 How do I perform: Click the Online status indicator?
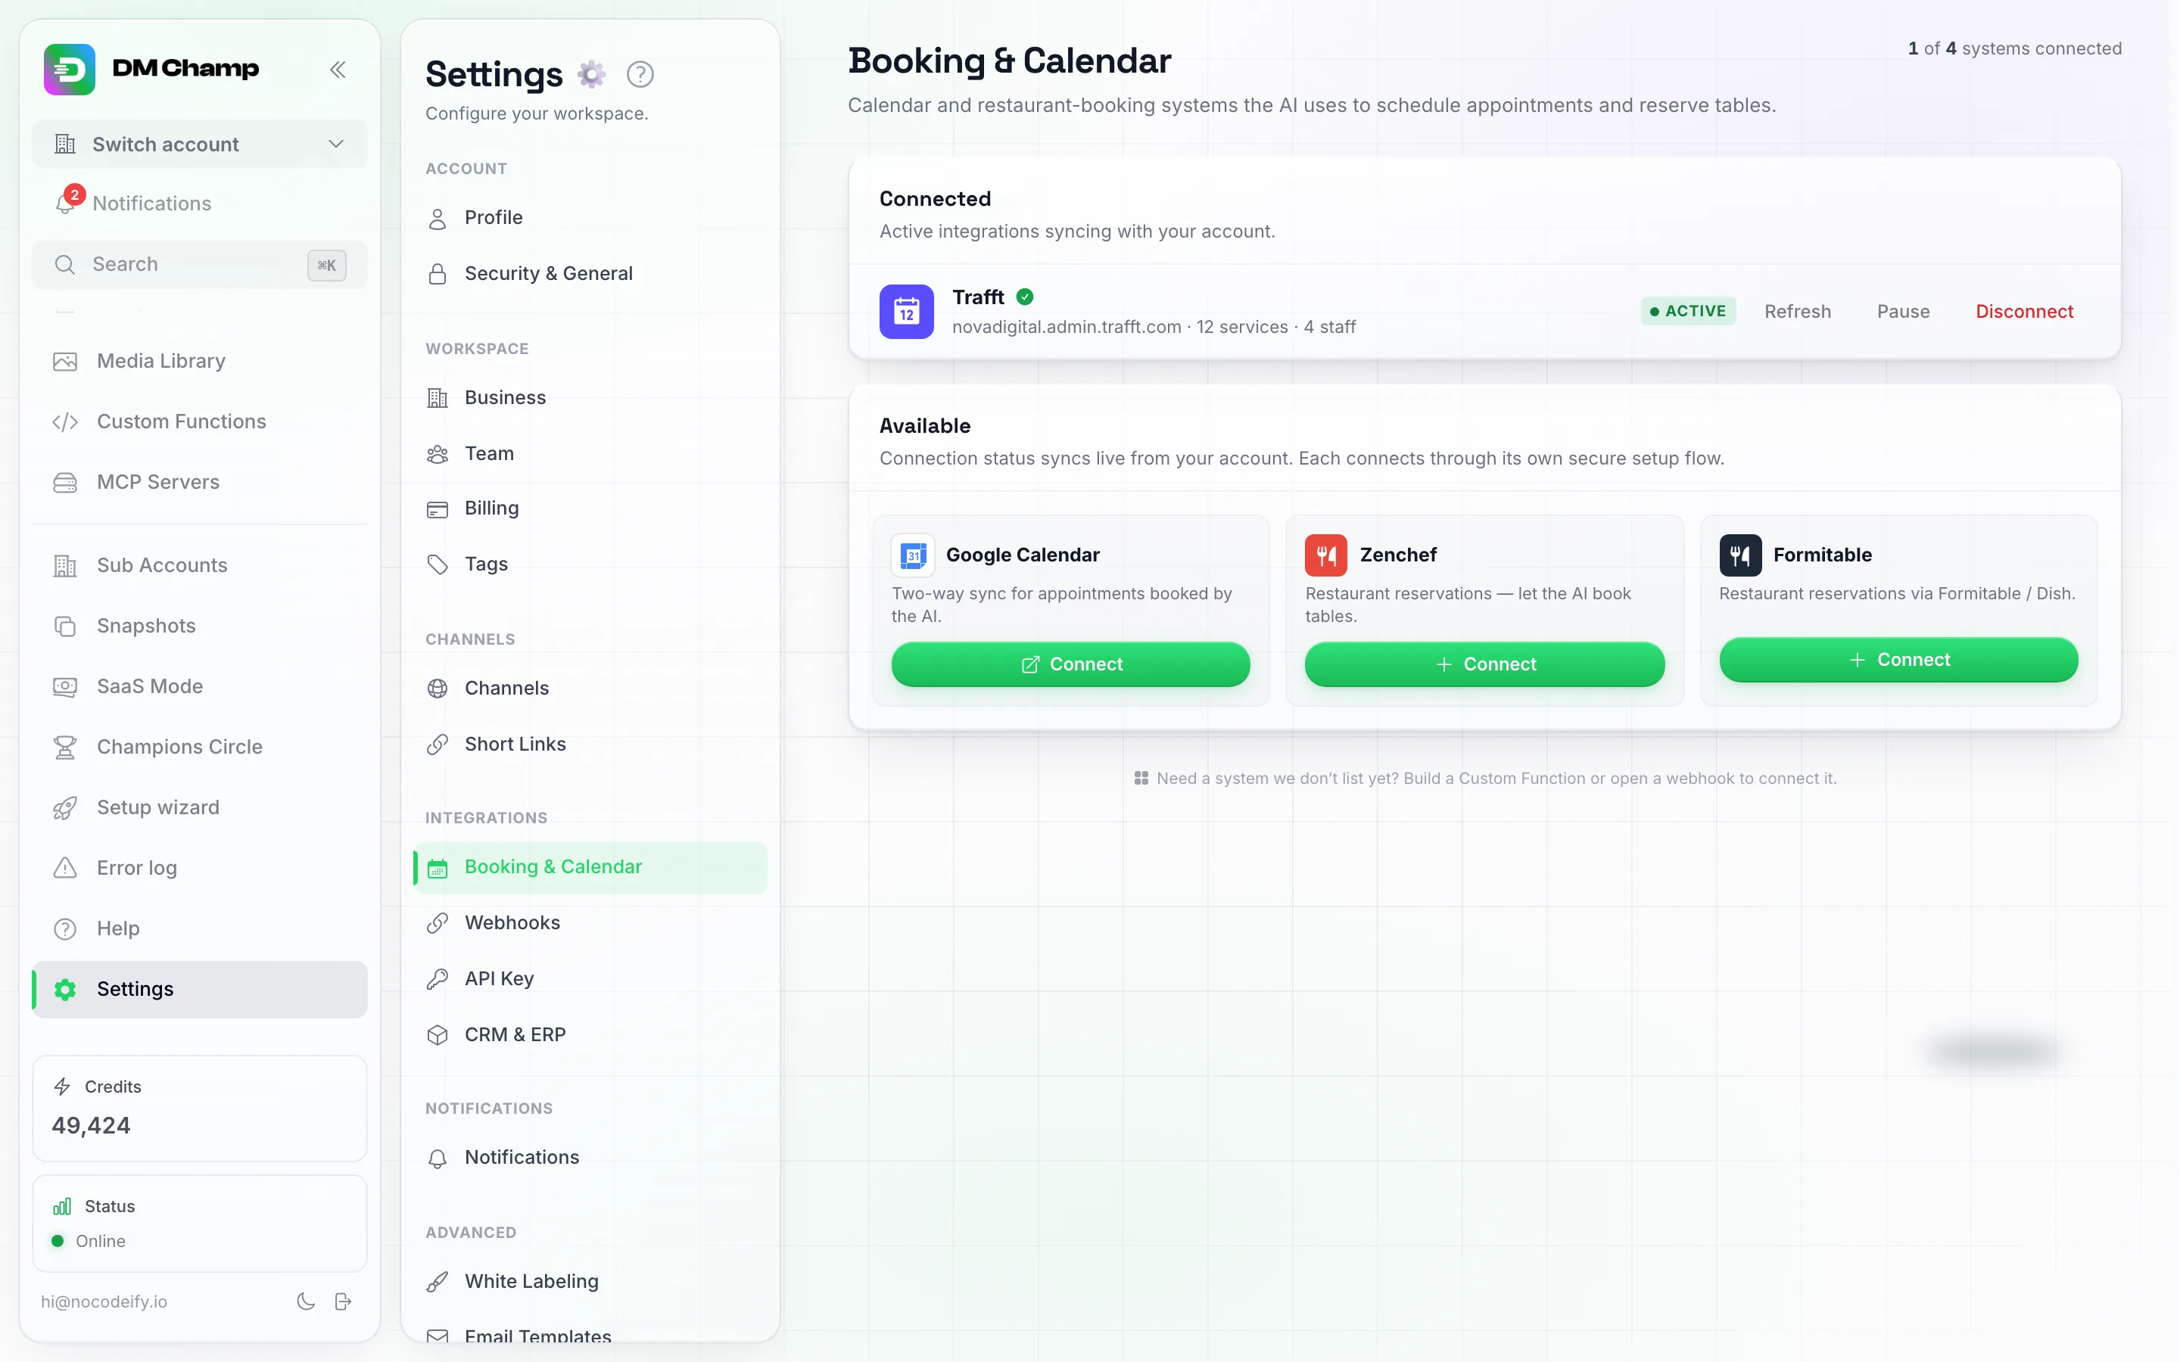89,1241
